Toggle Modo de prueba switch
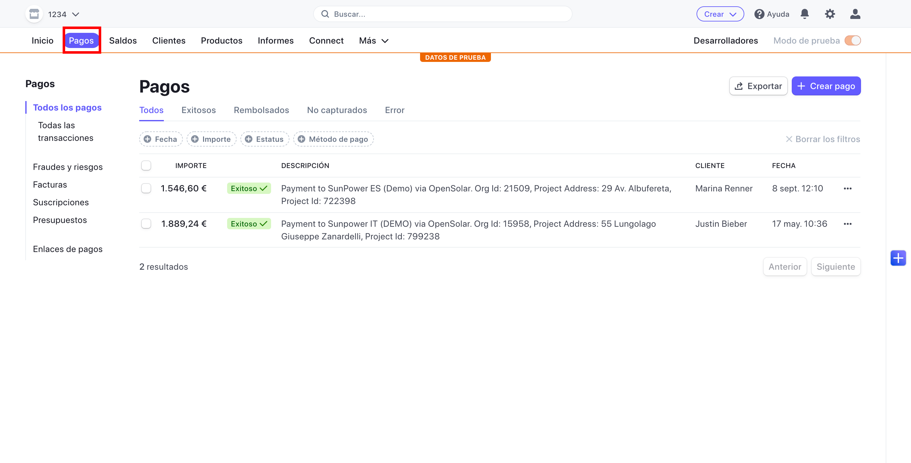The height and width of the screenshot is (463, 911). 852,41
